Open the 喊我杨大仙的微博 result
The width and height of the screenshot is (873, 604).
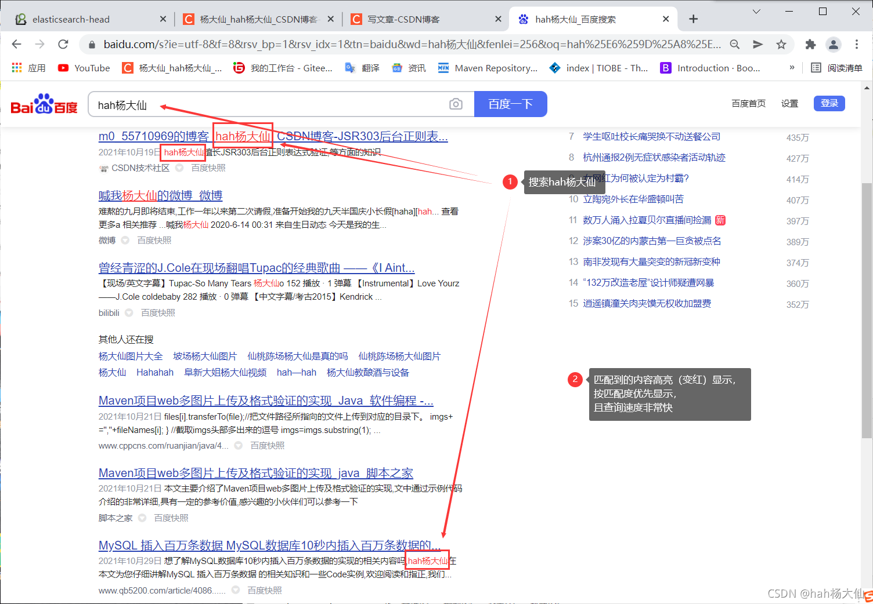pos(161,195)
